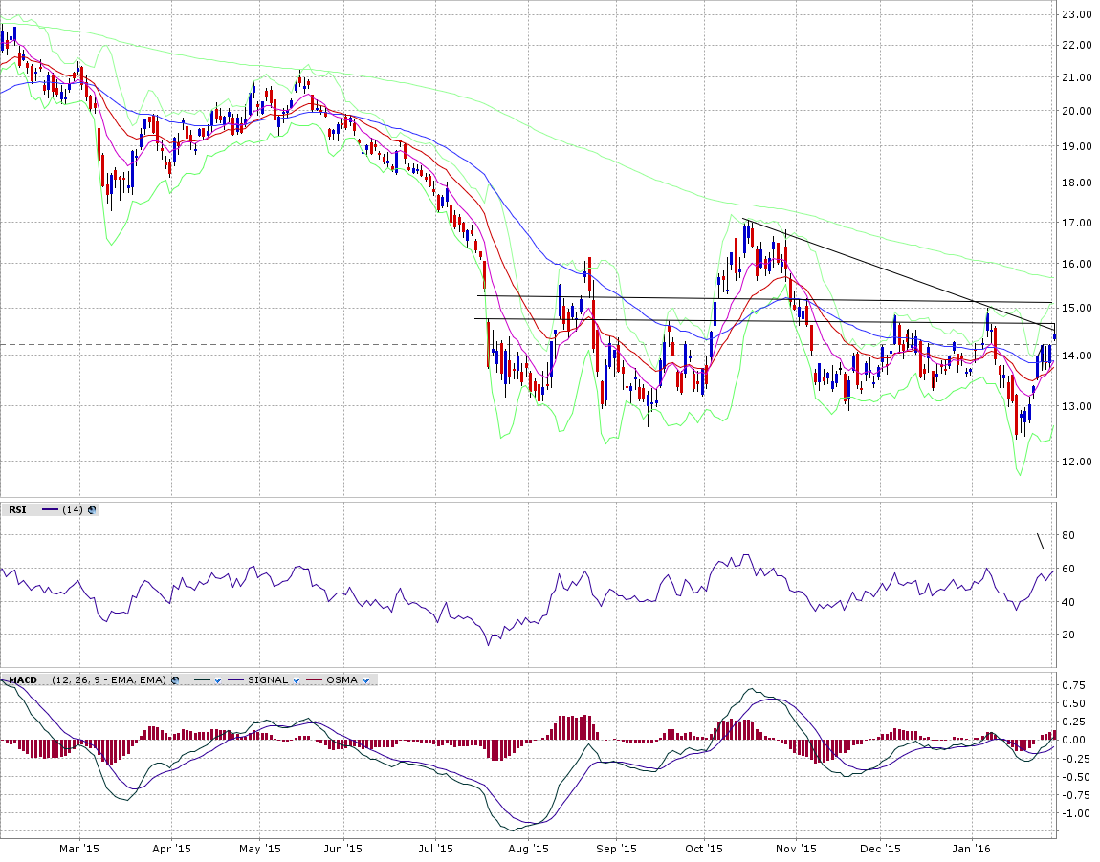The height and width of the screenshot is (862, 1100).
Task: Click the 23.00 price axis label
Action: [x=1077, y=14]
